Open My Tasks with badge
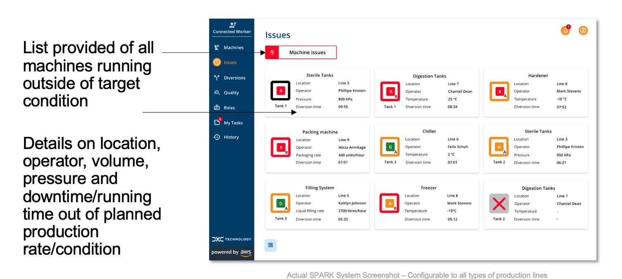Image resolution: width=622 pixels, height=279 pixels. click(x=233, y=123)
